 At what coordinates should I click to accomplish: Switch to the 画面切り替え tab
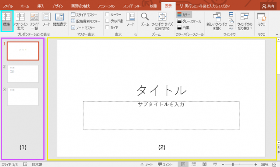click(x=80, y=6)
